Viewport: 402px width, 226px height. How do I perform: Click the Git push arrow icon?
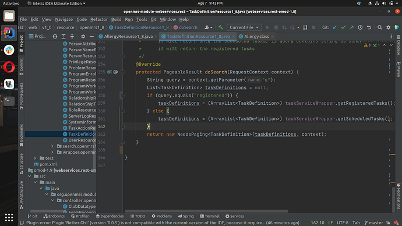point(352,27)
